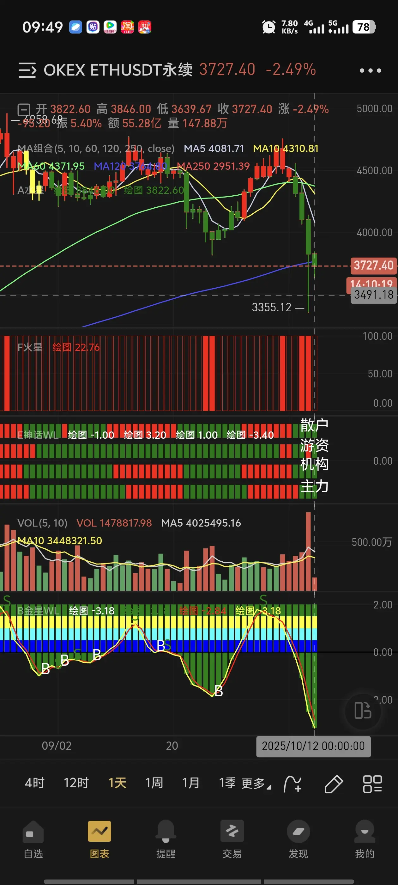Tap the floating screen rotate button
Viewport: 398px width, 885px height.
tap(363, 711)
